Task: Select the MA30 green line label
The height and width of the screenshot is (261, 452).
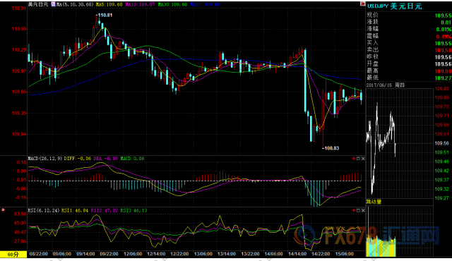Action: [x=172, y=5]
